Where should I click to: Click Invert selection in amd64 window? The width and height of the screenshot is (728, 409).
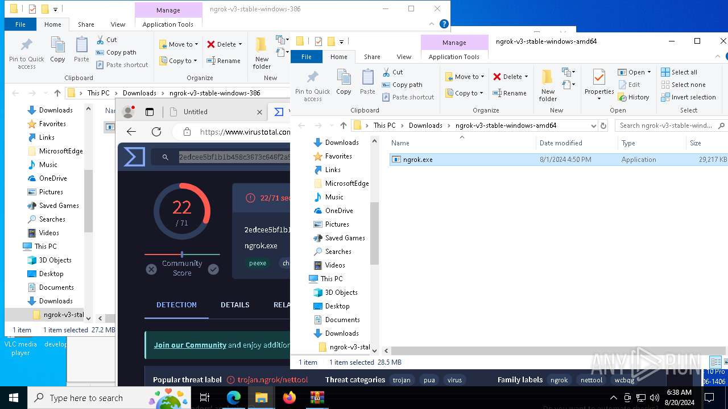click(x=688, y=97)
